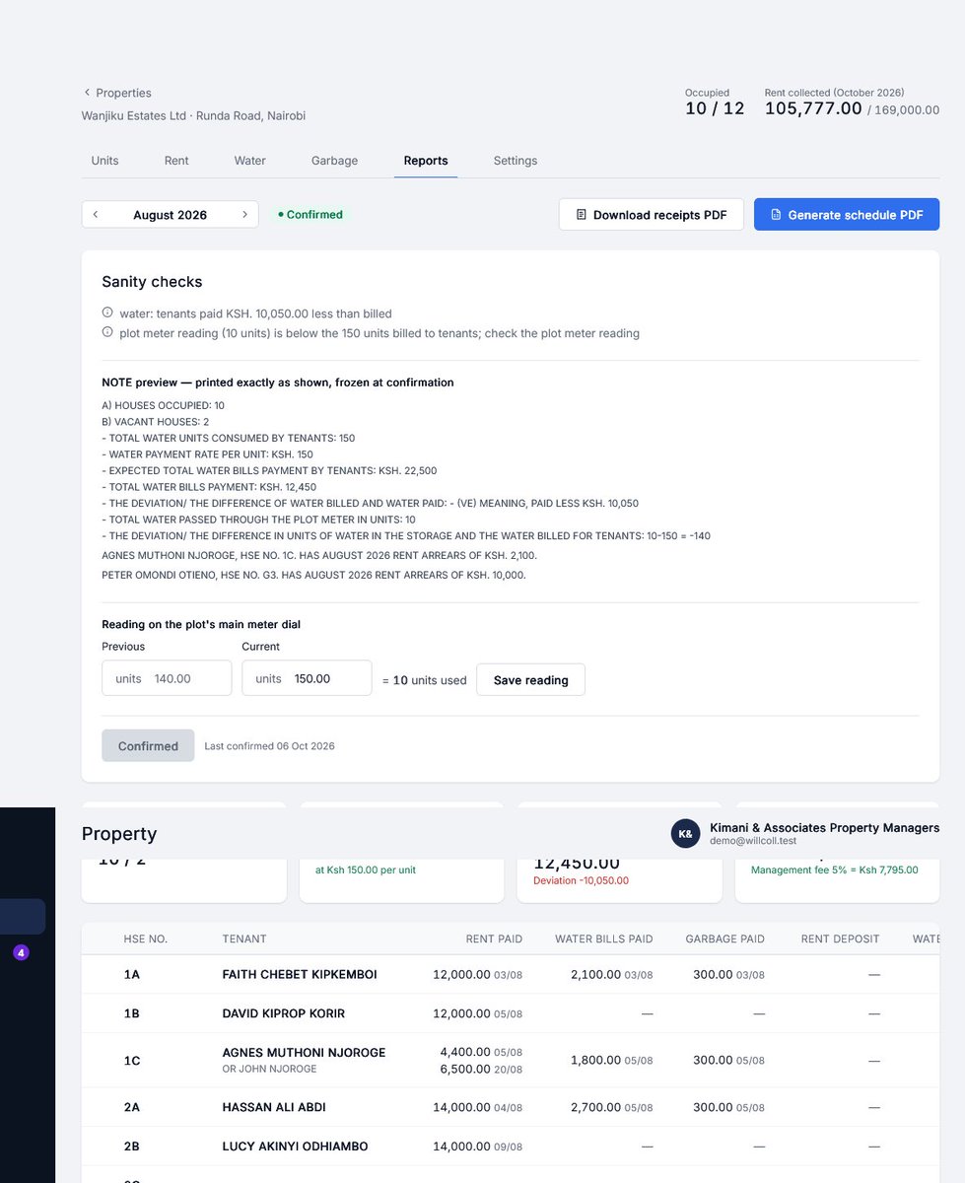965x1183 pixels.
Task: Click info icon beside plot meter warning
Action: (107, 333)
